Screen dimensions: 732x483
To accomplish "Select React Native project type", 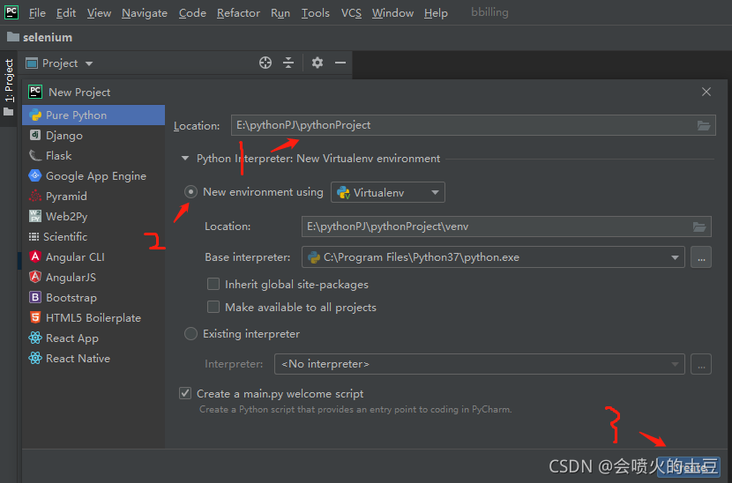I will [x=93, y=359].
